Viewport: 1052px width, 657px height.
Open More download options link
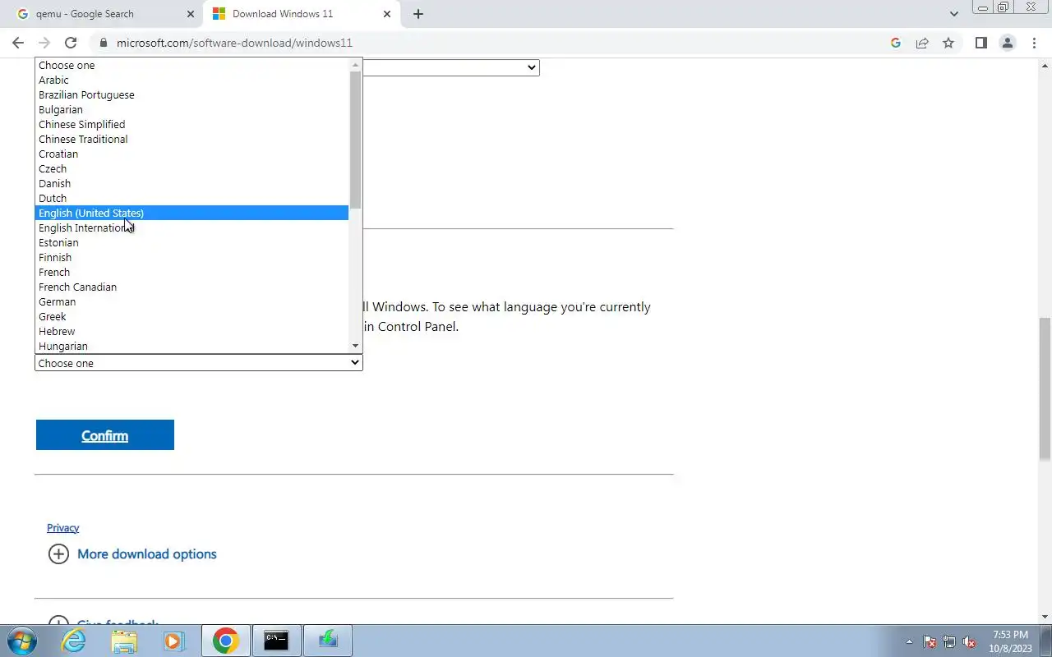point(147,554)
